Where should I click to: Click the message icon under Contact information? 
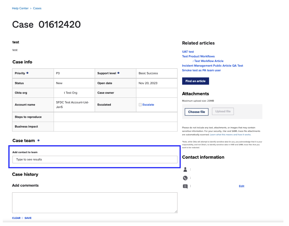(x=185, y=186)
